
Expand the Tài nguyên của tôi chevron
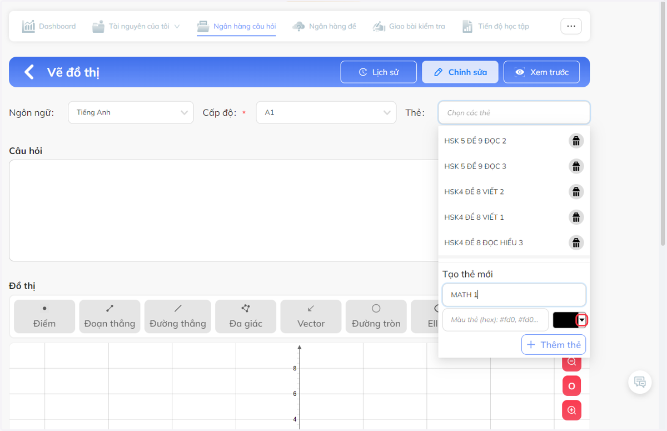click(177, 26)
